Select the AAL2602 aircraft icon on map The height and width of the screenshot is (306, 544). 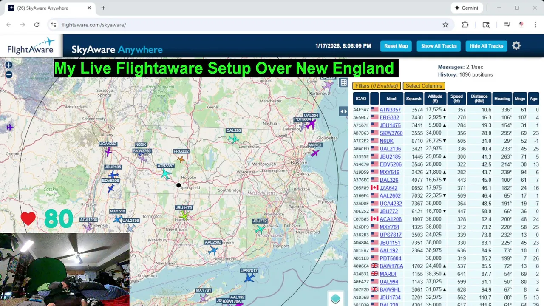click(213, 251)
